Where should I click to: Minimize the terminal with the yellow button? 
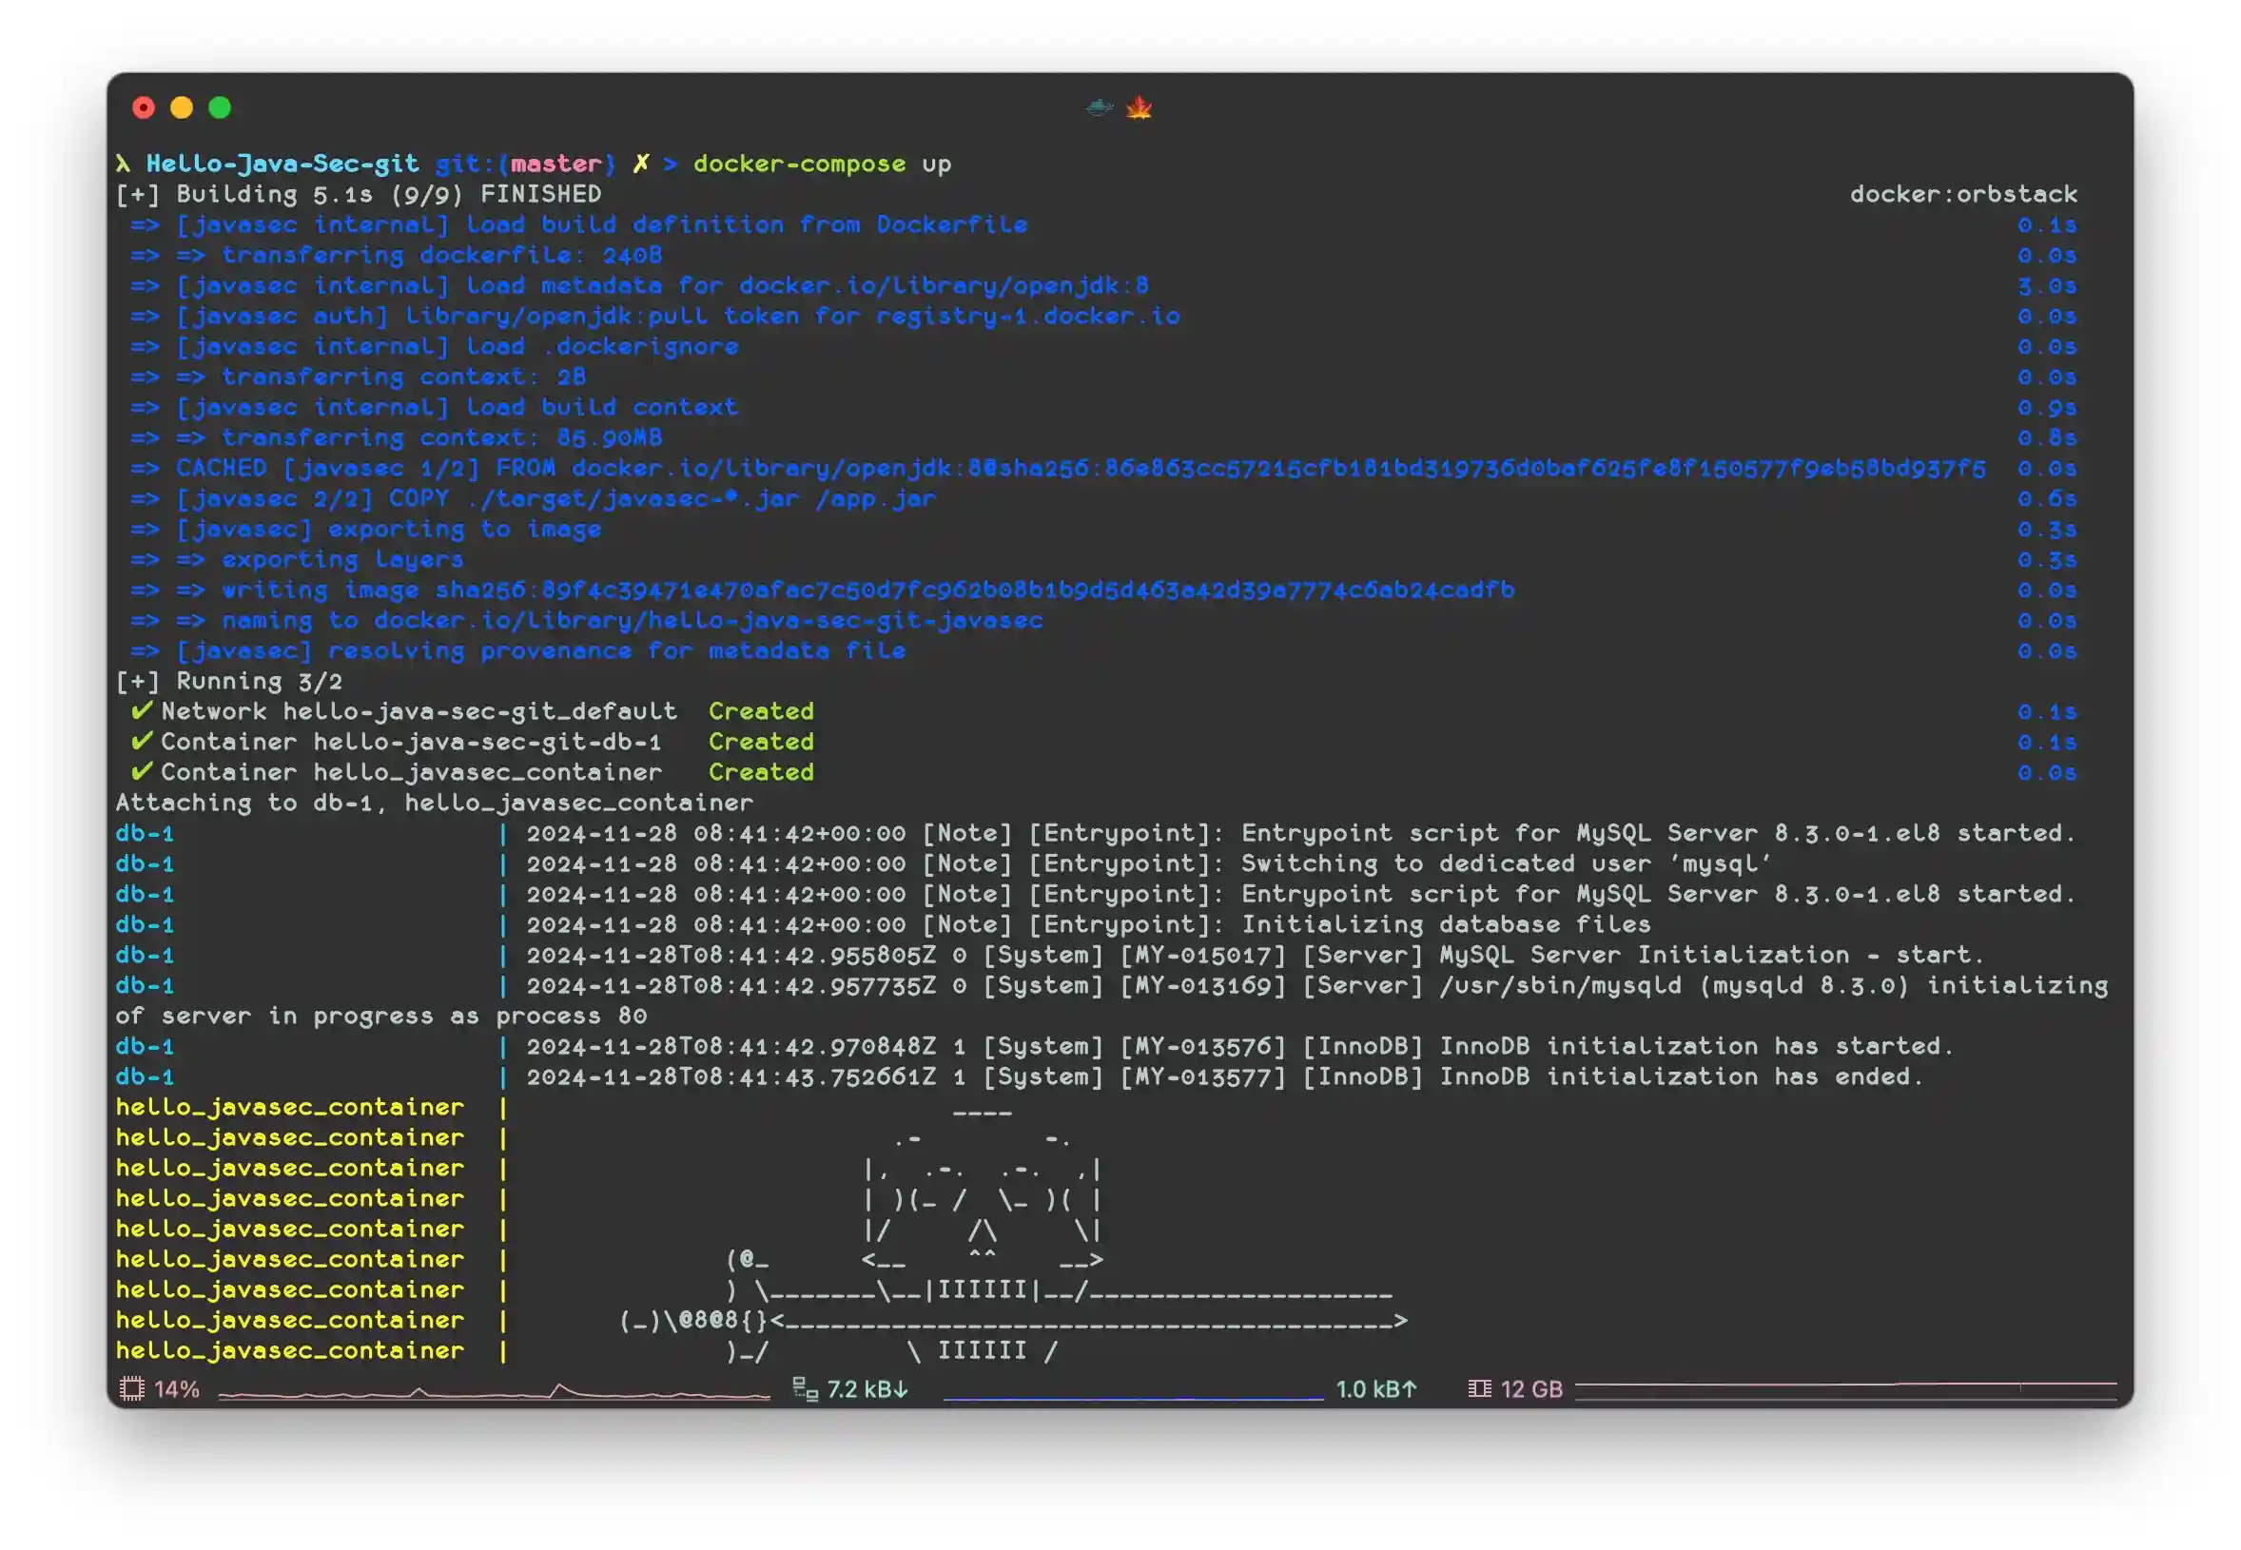tap(182, 107)
